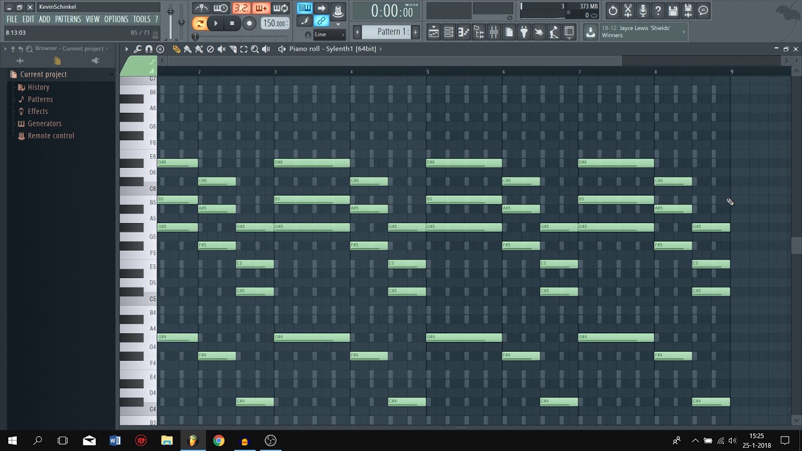The image size is (802, 451).
Task: Select the Generators item in browser
Action: coord(44,123)
